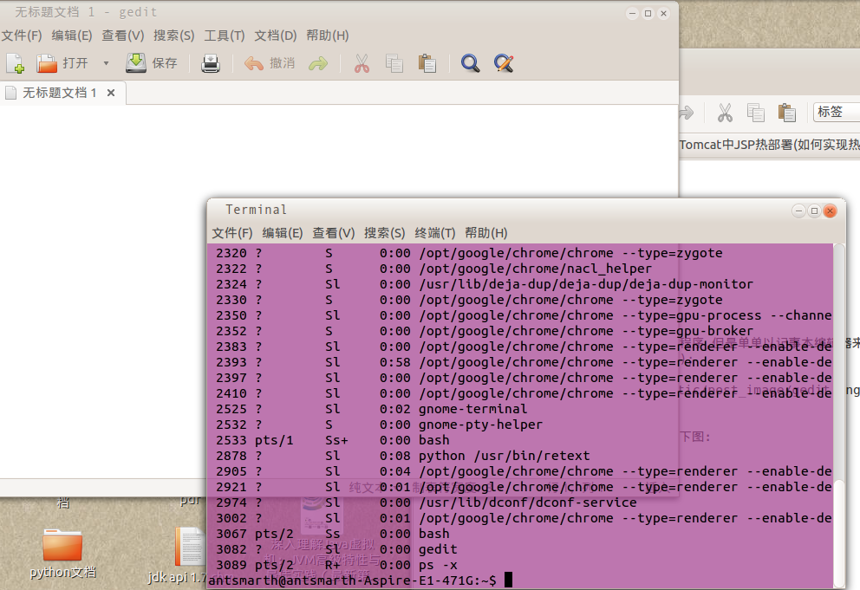The image size is (860, 590).
Task: Open Find and Replace icon in gedit
Action: [x=504, y=63]
